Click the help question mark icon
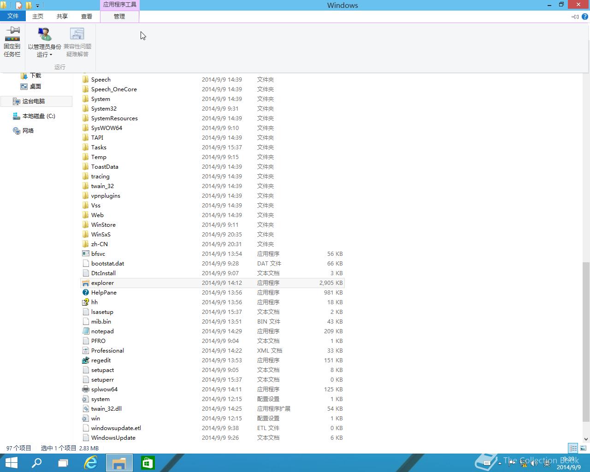 coord(585,17)
